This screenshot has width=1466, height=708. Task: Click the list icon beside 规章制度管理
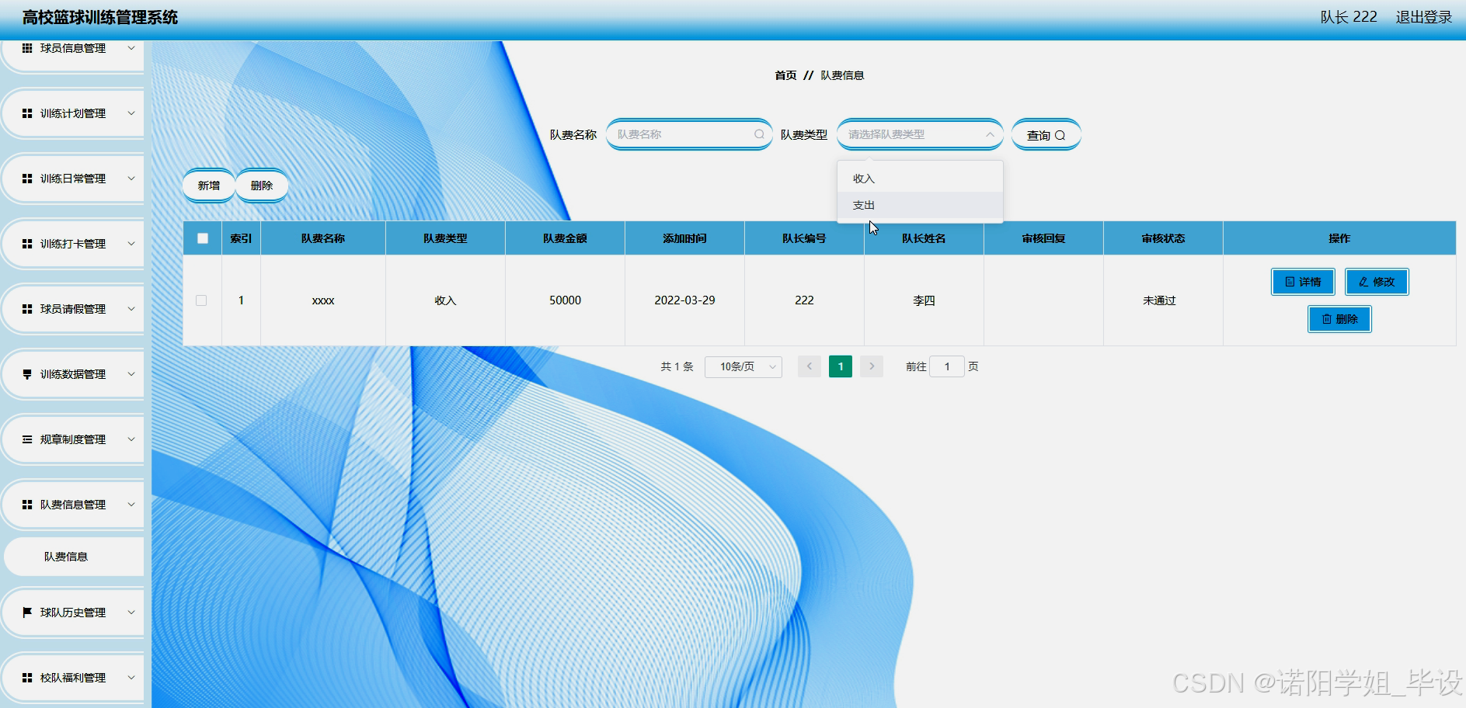click(27, 439)
